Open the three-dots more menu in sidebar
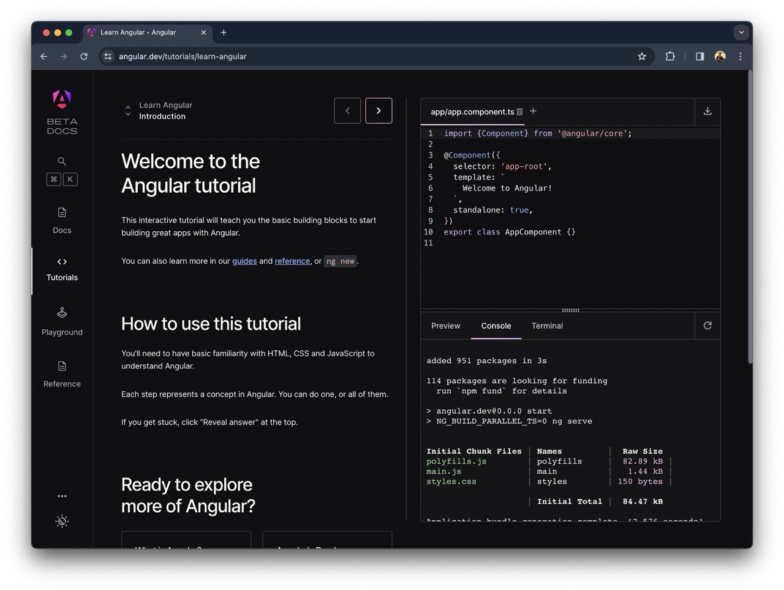 (62, 496)
